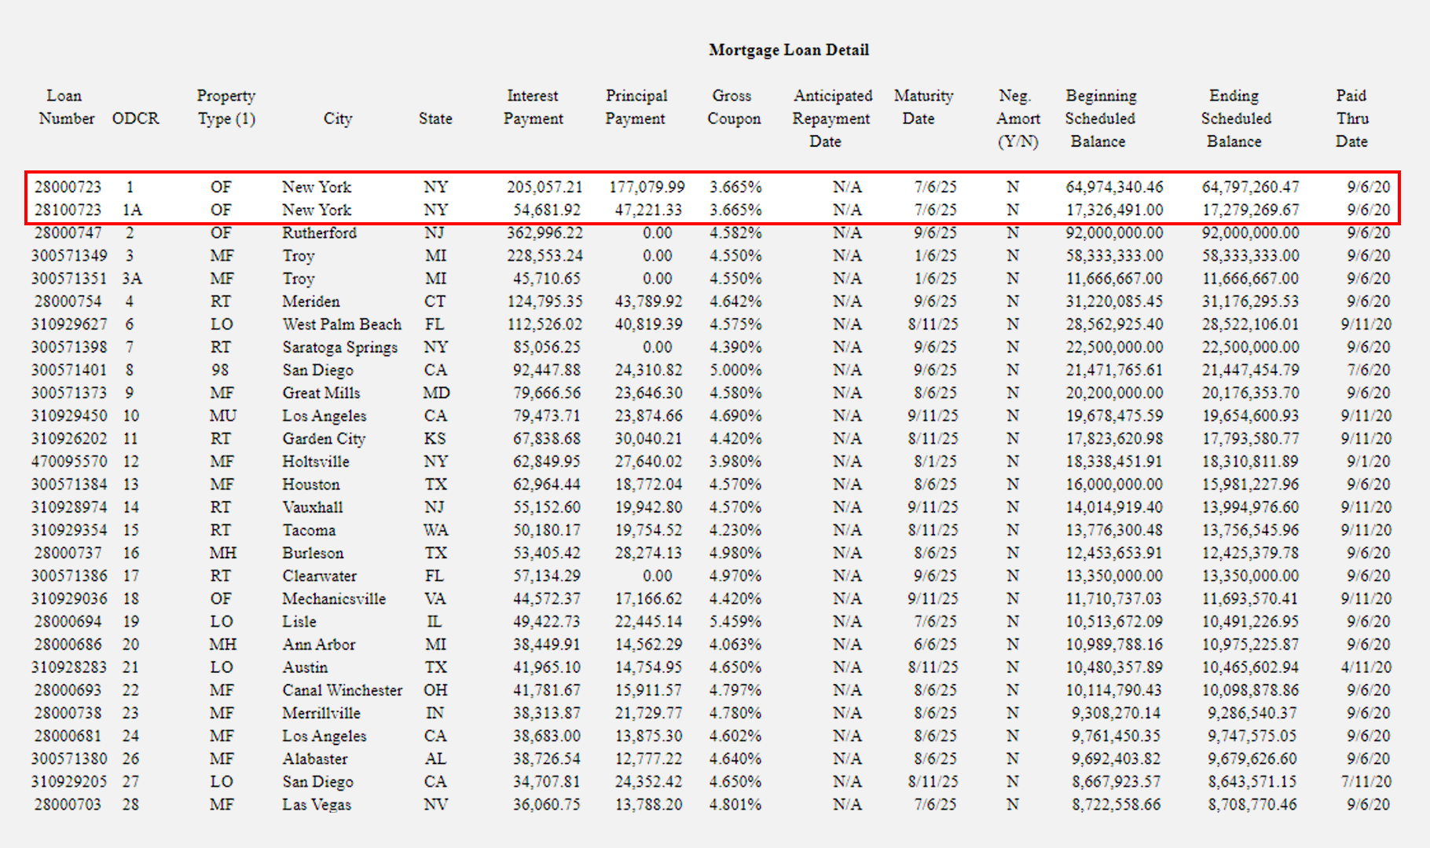The height and width of the screenshot is (848, 1430).
Task: Click the West Palm Beach city cell
Action: pos(342,324)
